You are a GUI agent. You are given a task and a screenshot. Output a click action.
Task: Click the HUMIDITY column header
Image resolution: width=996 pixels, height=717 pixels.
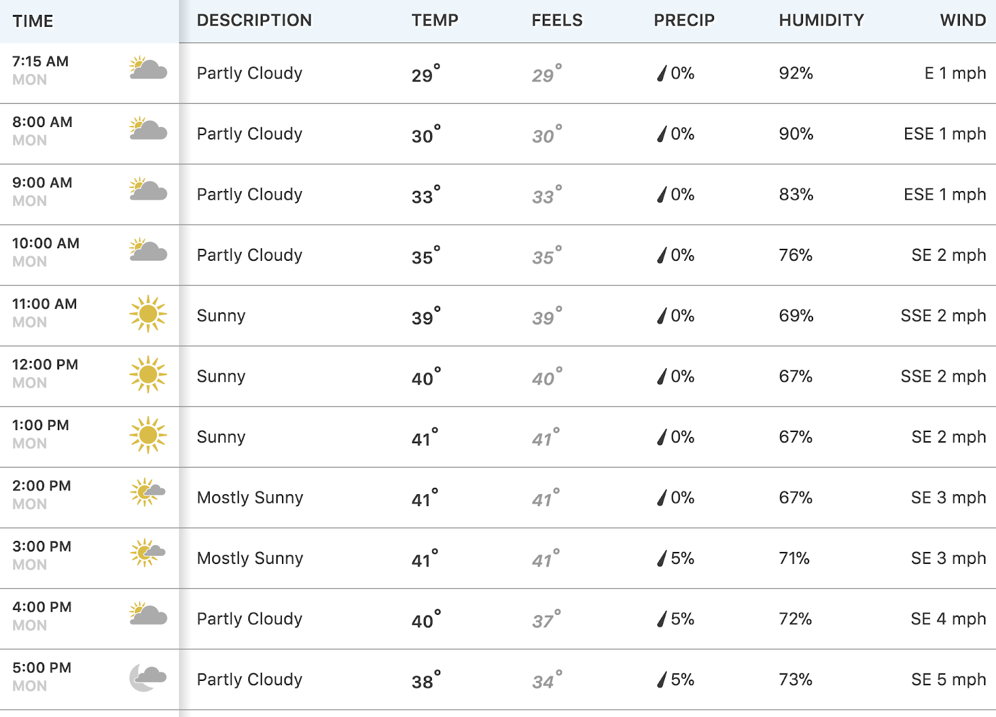pyautogui.click(x=821, y=21)
